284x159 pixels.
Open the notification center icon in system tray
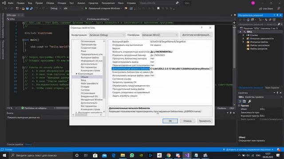(278, 155)
